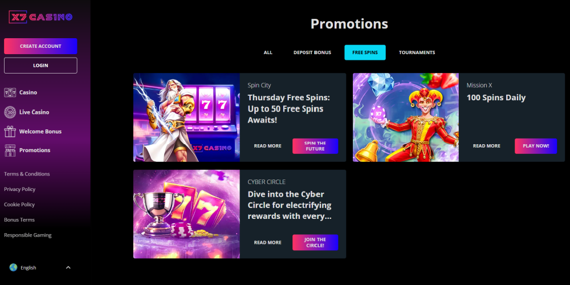570x285 pixels.
Task: Click Join The Circle button
Action: click(315, 242)
